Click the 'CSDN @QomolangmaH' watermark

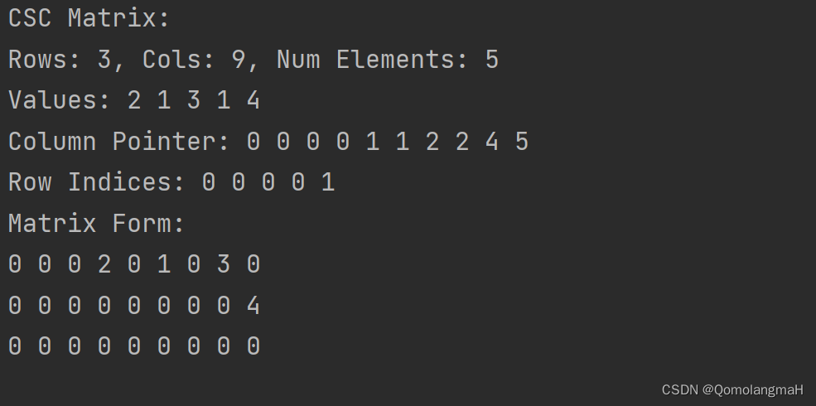click(x=732, y=389)
